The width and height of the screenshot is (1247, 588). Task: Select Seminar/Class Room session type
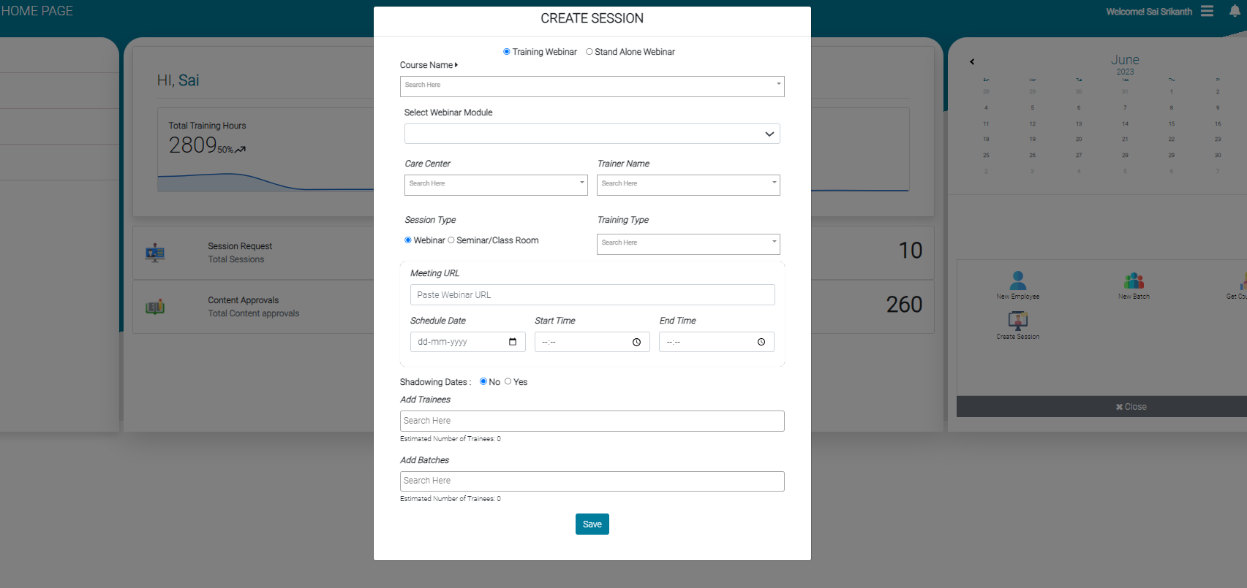451,240
